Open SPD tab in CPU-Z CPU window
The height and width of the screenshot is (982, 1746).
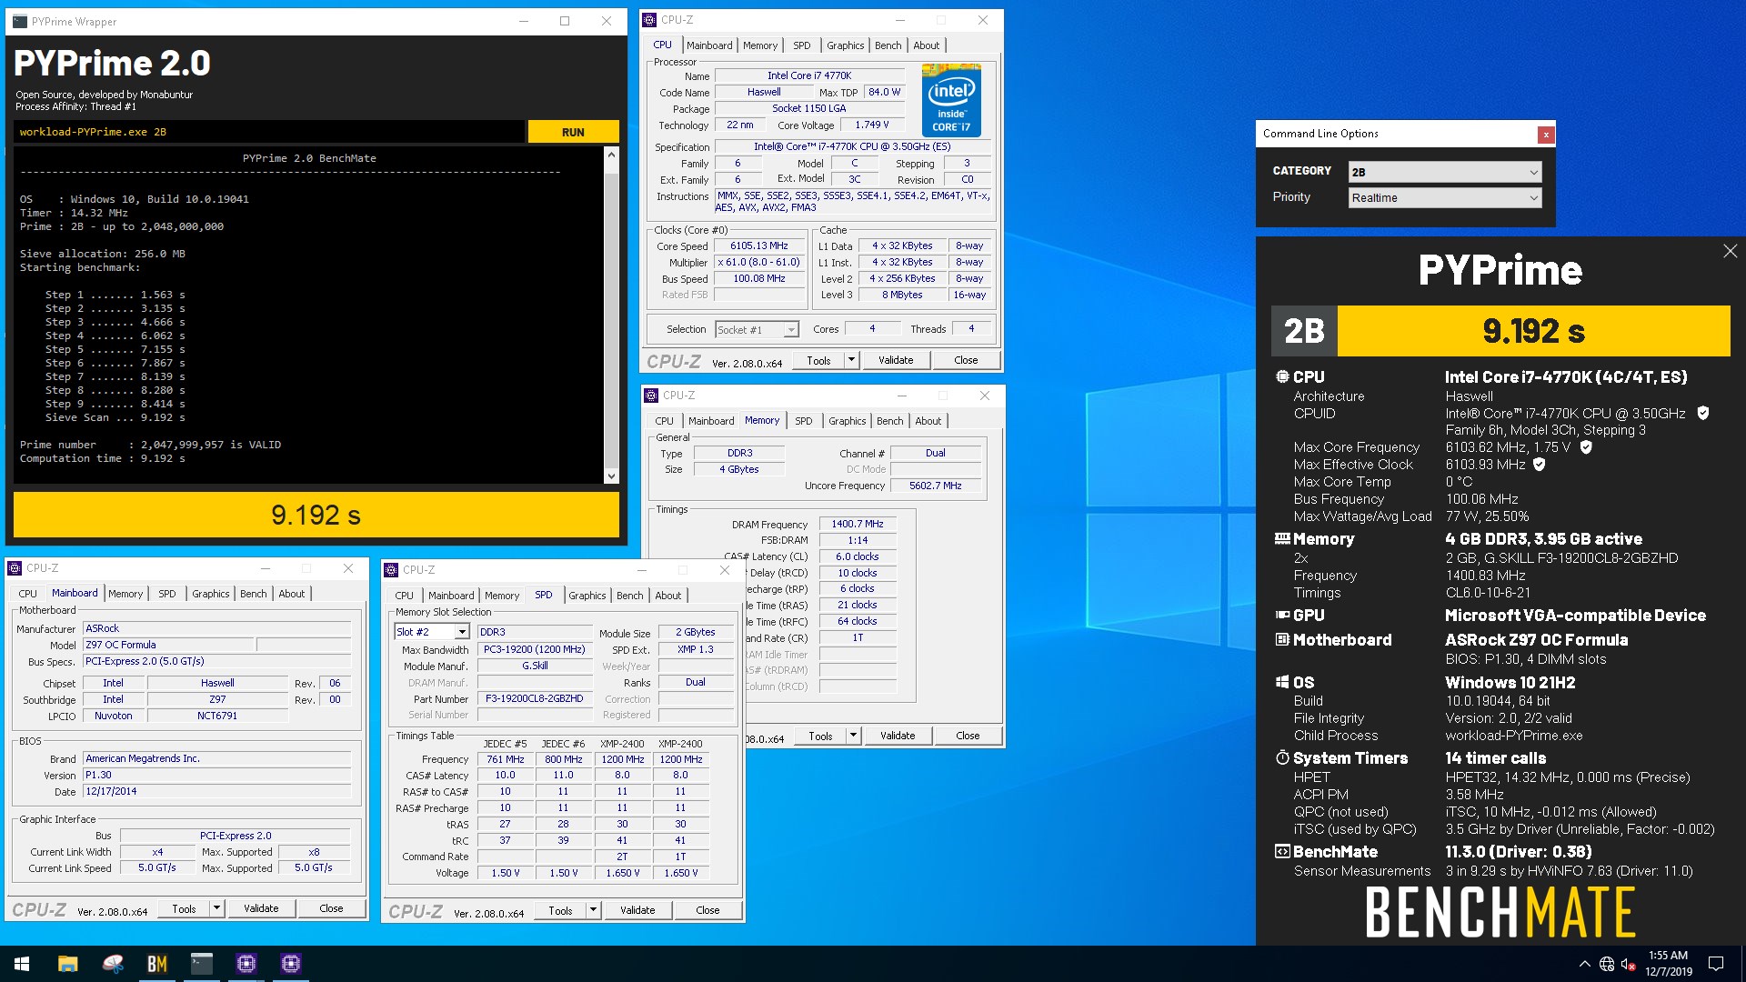(x=801, y=45)
